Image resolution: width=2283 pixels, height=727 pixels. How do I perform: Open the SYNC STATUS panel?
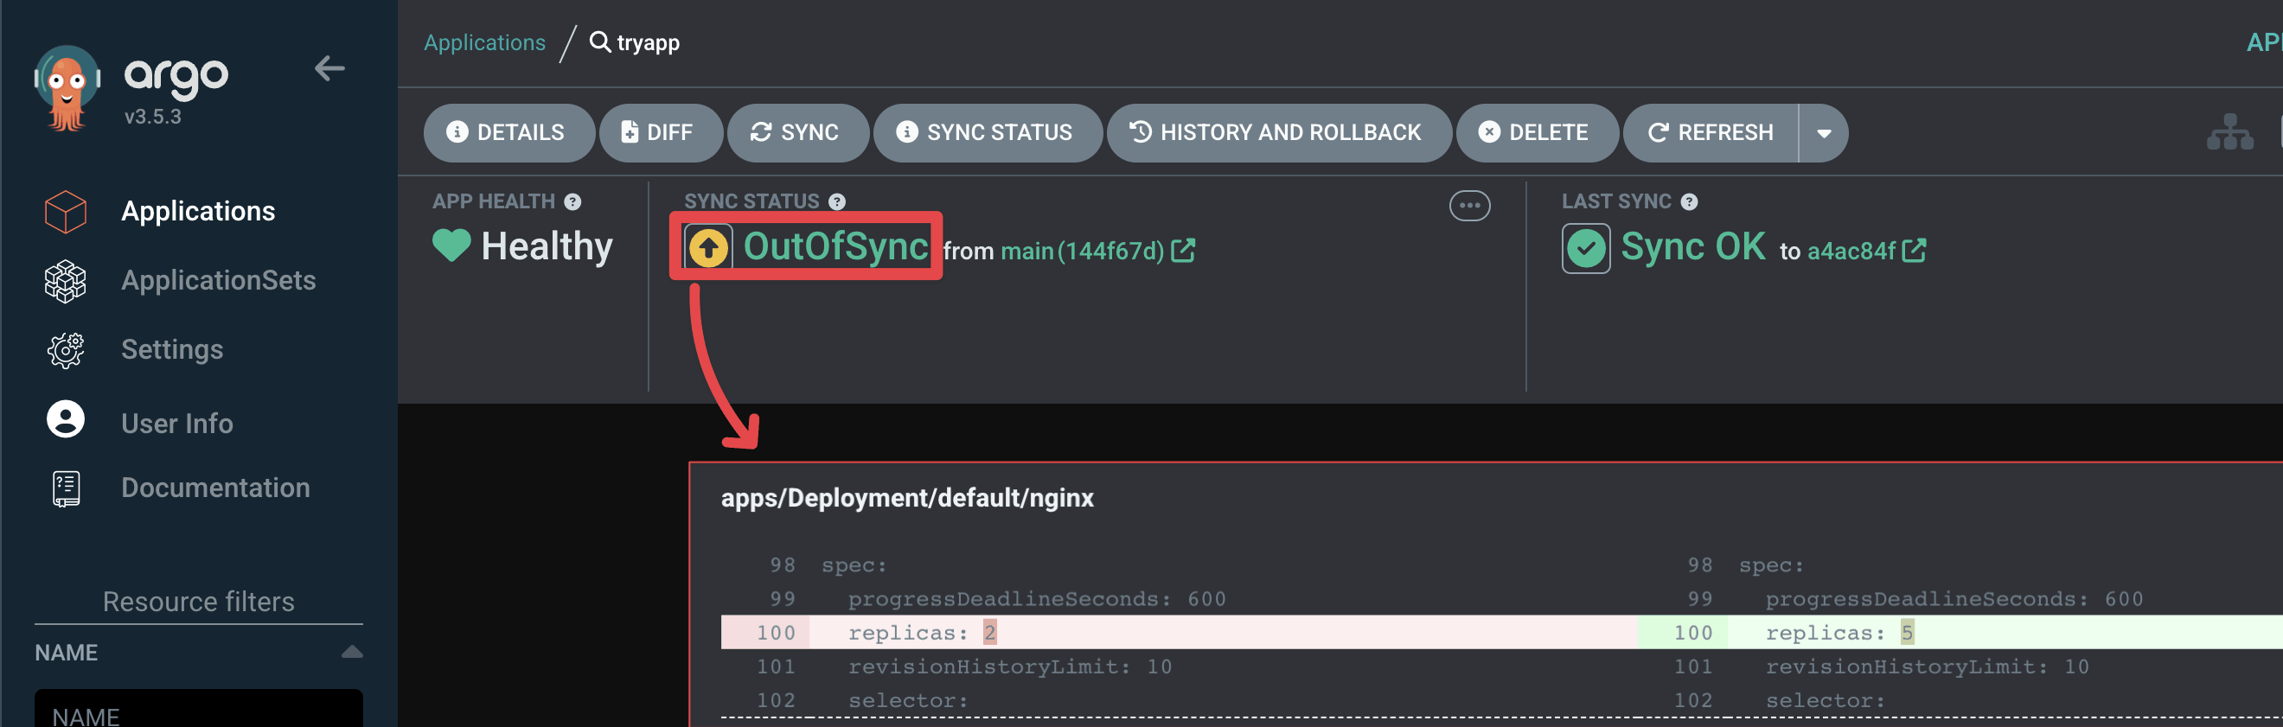pos(988,133)
